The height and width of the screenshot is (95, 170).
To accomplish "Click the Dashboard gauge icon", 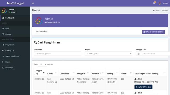I will [x=3, y=18].
